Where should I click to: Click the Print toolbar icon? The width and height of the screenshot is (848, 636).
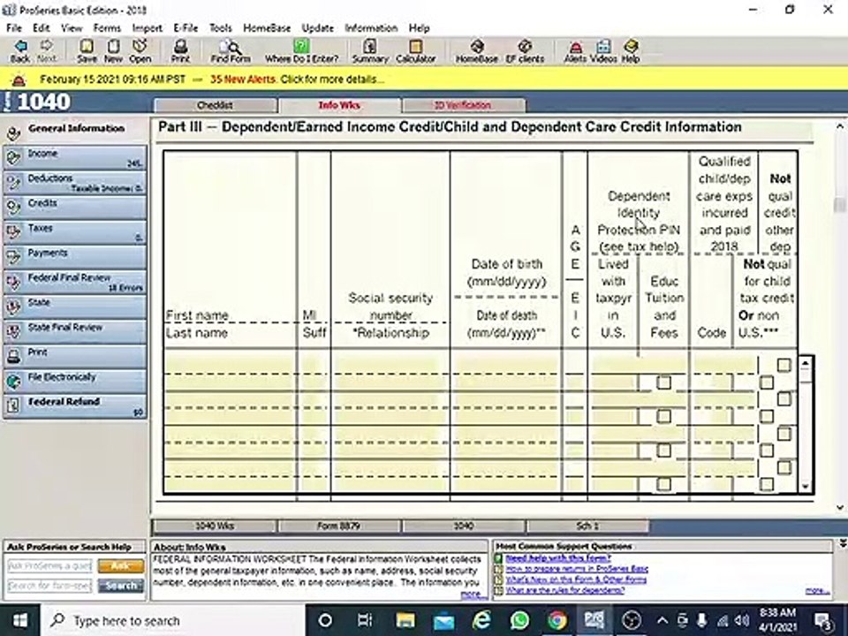[x=180, y=51]
